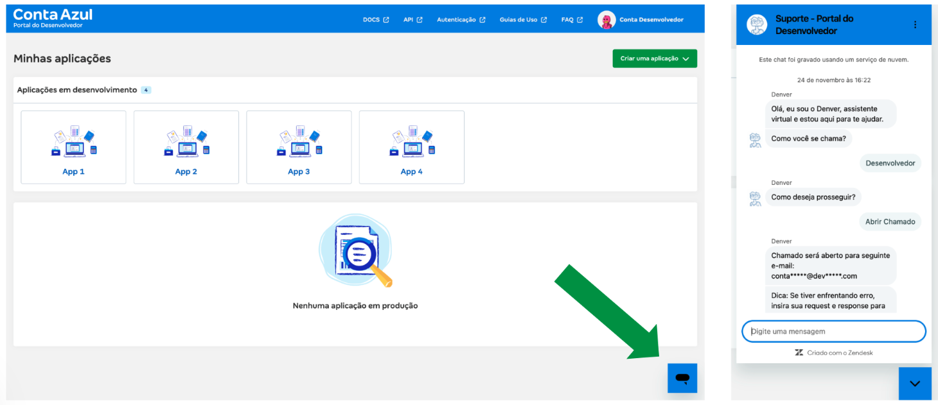
Task: Go to the Autenticação page
Action: pos(461,20)
